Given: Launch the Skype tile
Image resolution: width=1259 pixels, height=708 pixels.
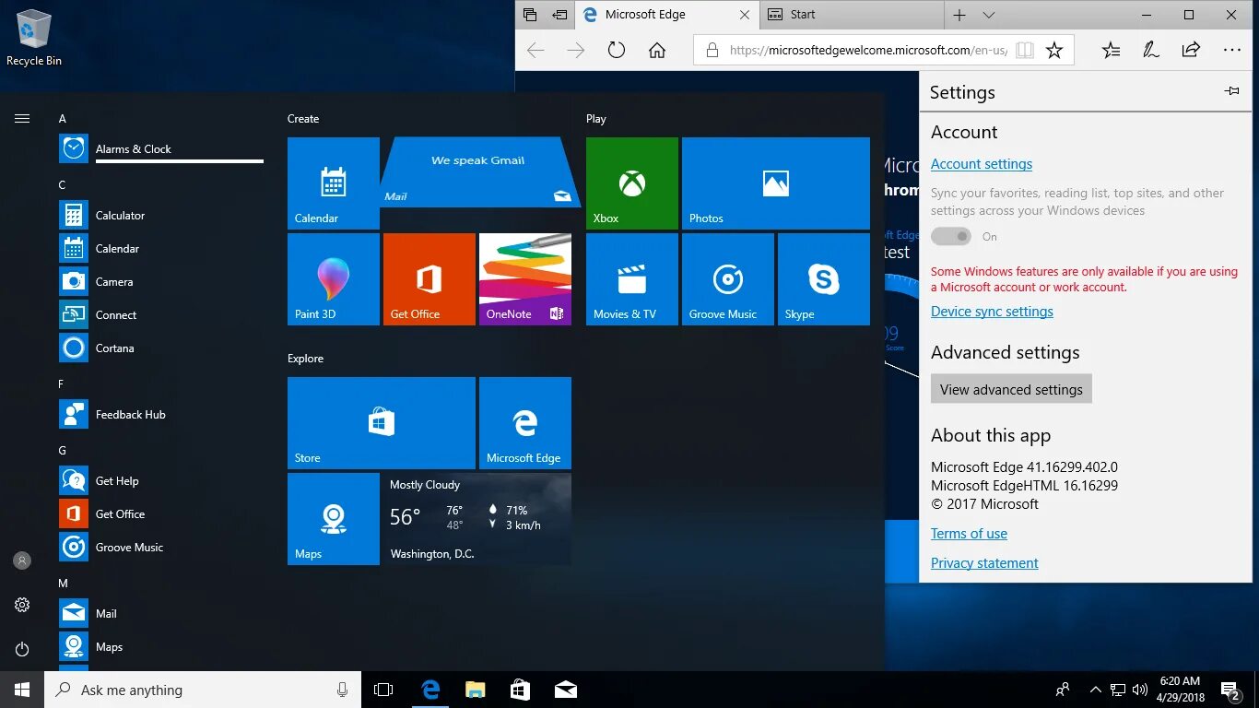Looking at the screenshot, I should [x=824, y=279].
